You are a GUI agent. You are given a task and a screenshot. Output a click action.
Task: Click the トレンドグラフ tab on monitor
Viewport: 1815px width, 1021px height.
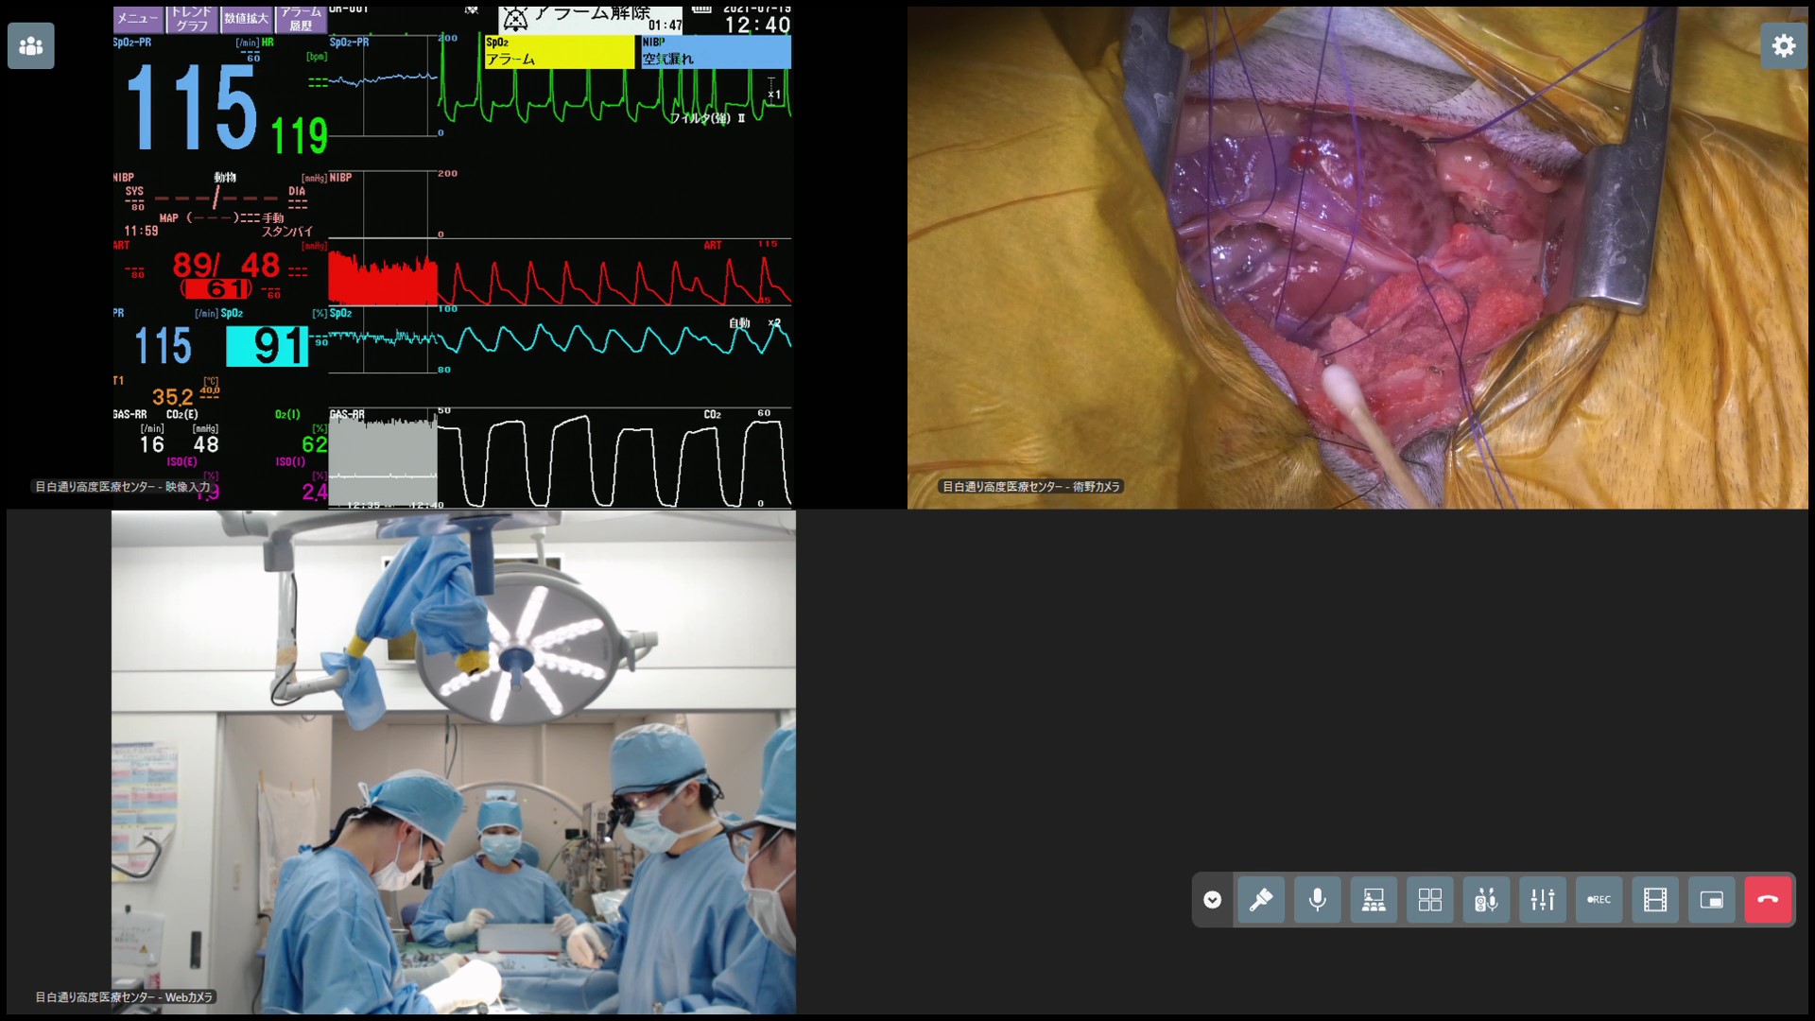point(192,19)
